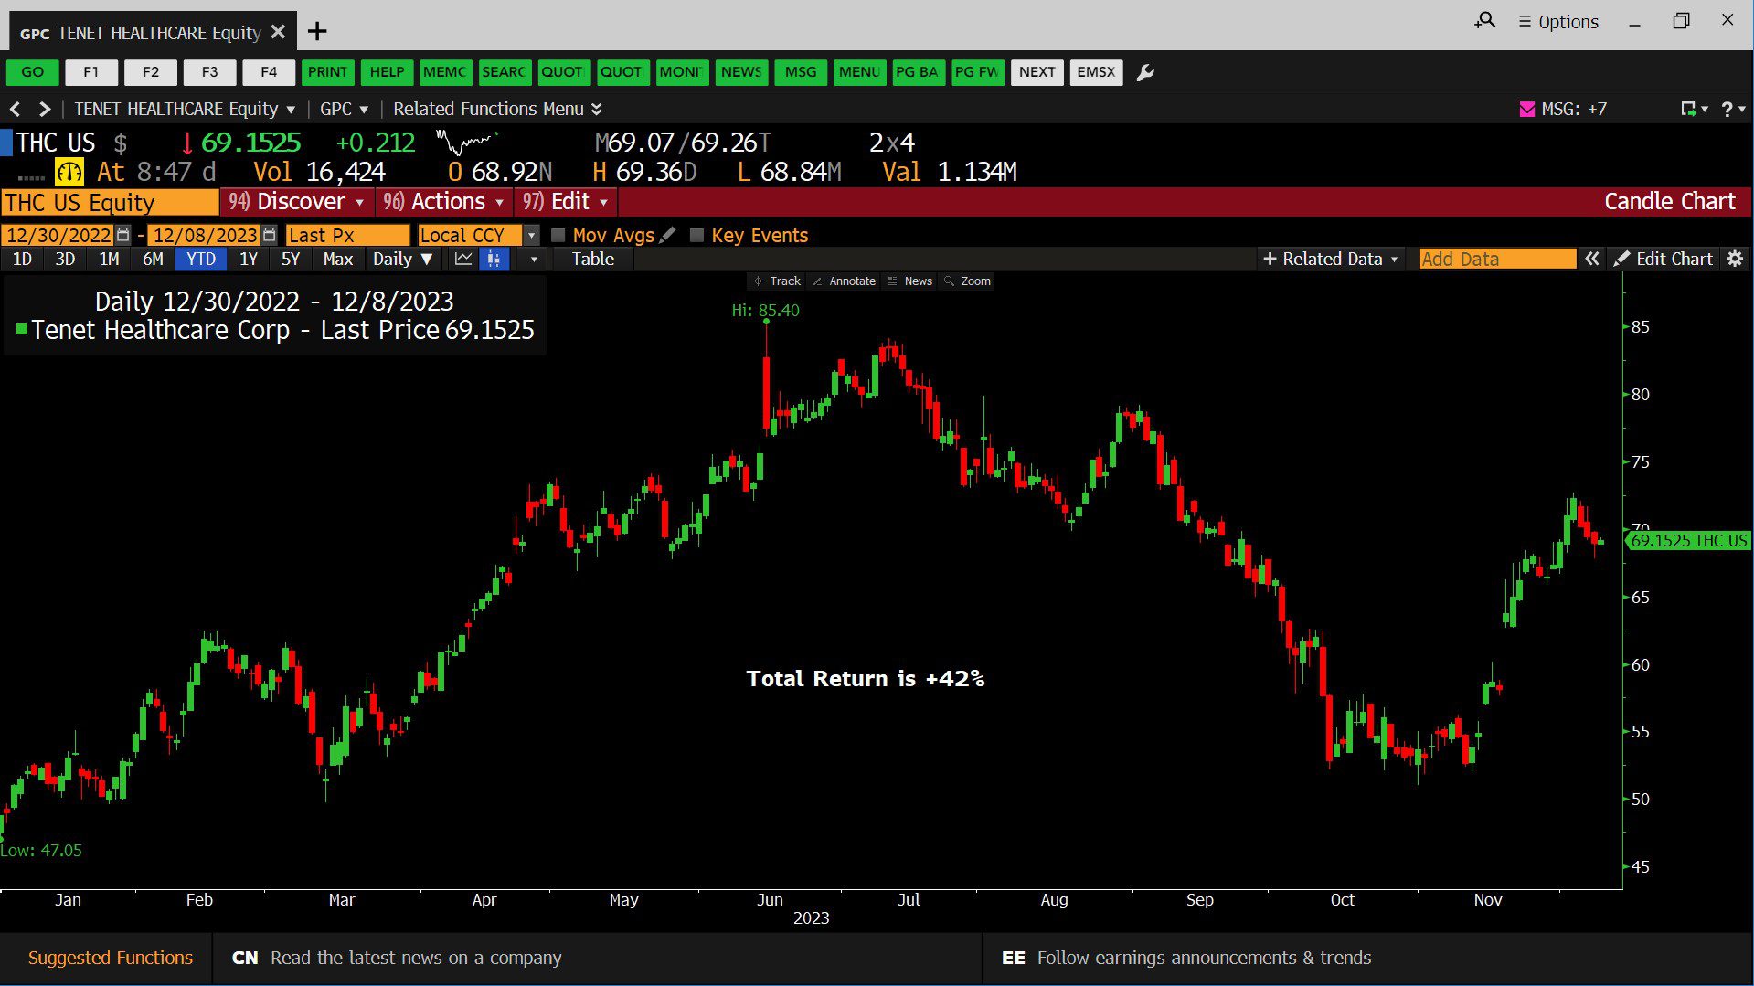Open the Related Data dropdown
The image size is (1754, 986).
(1331, 259)
